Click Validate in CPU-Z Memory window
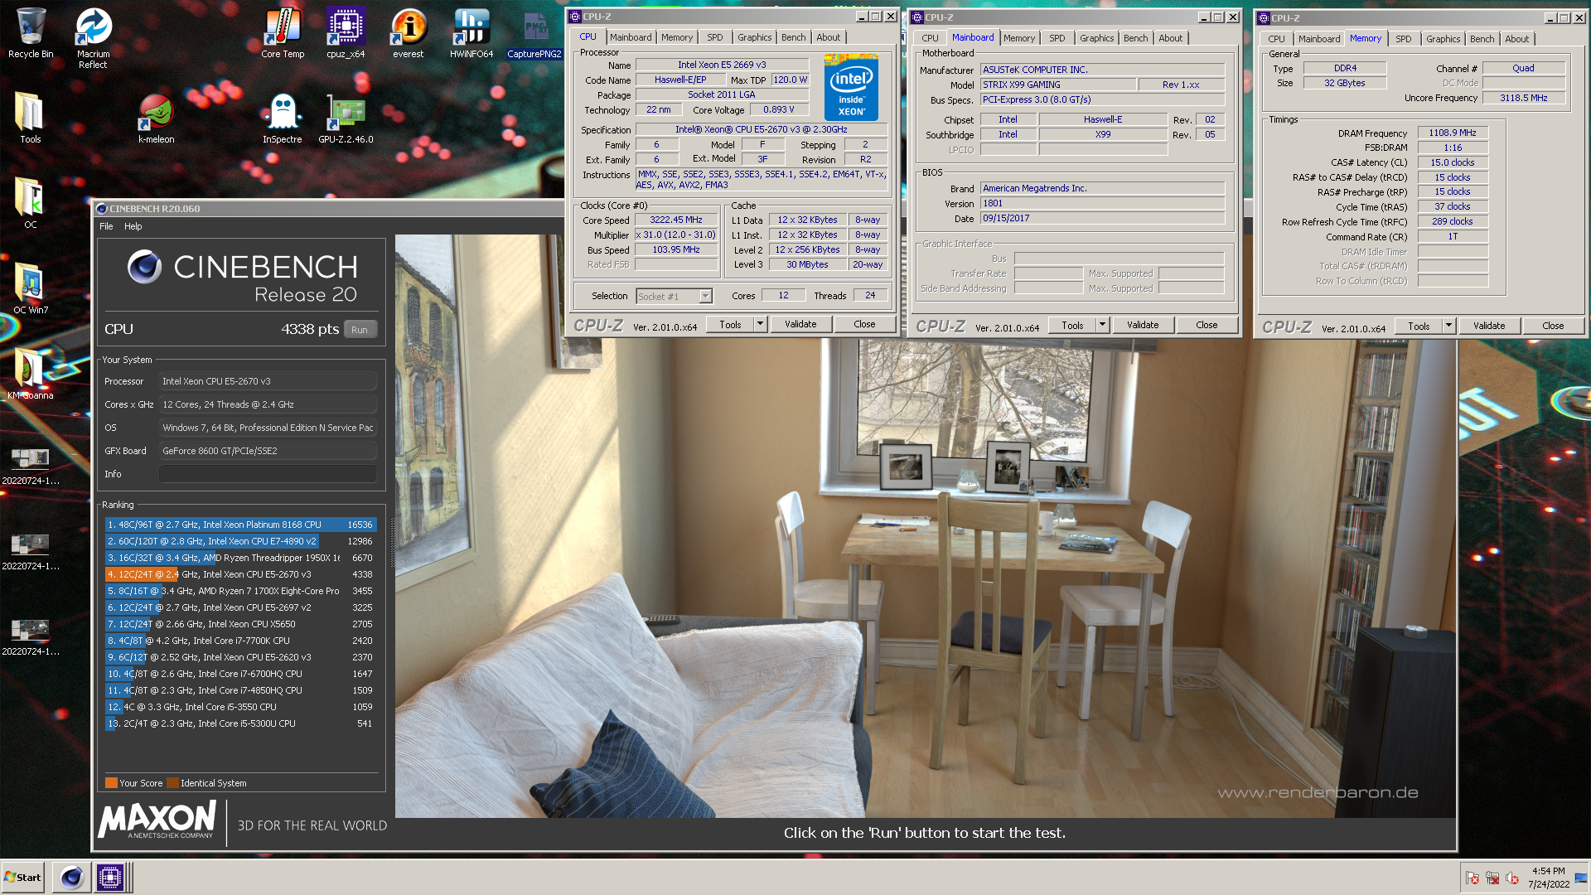 coord(1489,326)
